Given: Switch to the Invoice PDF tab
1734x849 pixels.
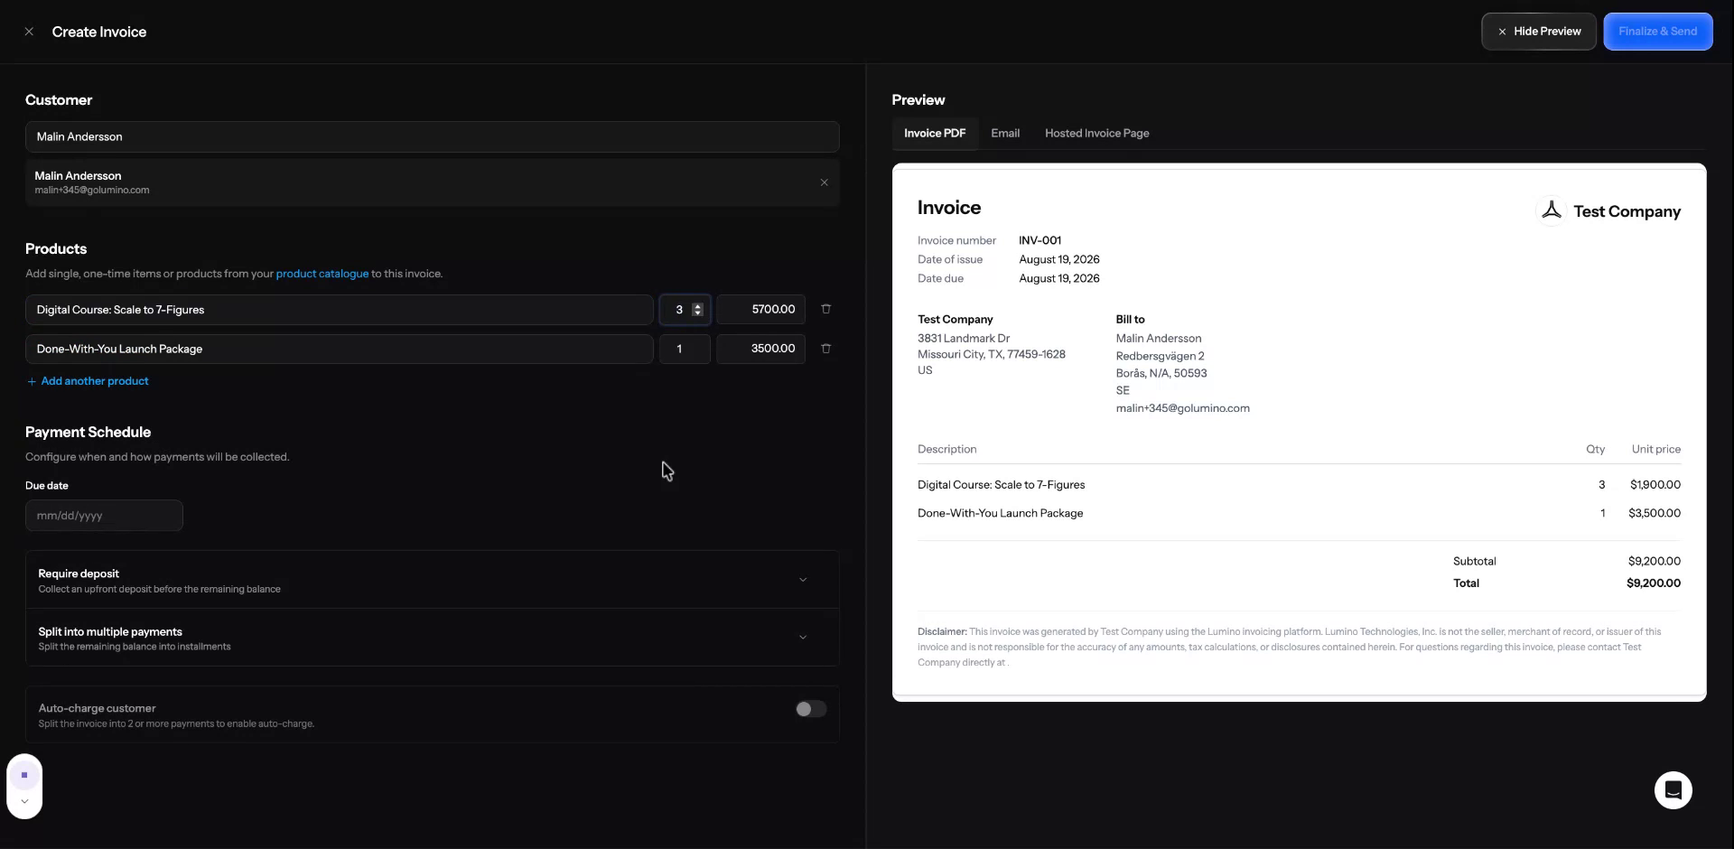Looking at the screenshot, I should (935, 133).
